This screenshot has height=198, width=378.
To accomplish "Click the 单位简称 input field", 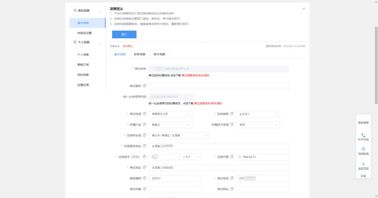I will click(x=218, y=86).
